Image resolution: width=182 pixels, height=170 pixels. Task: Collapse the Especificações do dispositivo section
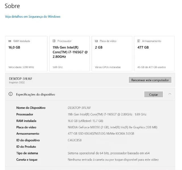tap(170, 94)
